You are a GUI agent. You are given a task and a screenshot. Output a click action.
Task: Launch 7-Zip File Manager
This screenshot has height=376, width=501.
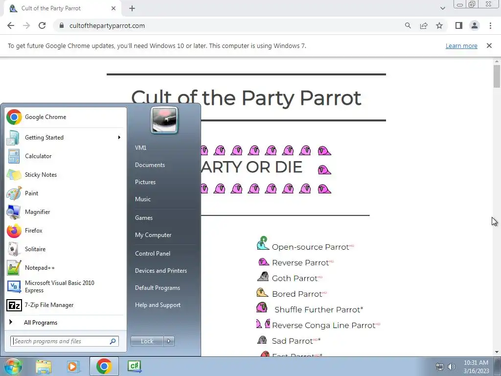point(65,305)
